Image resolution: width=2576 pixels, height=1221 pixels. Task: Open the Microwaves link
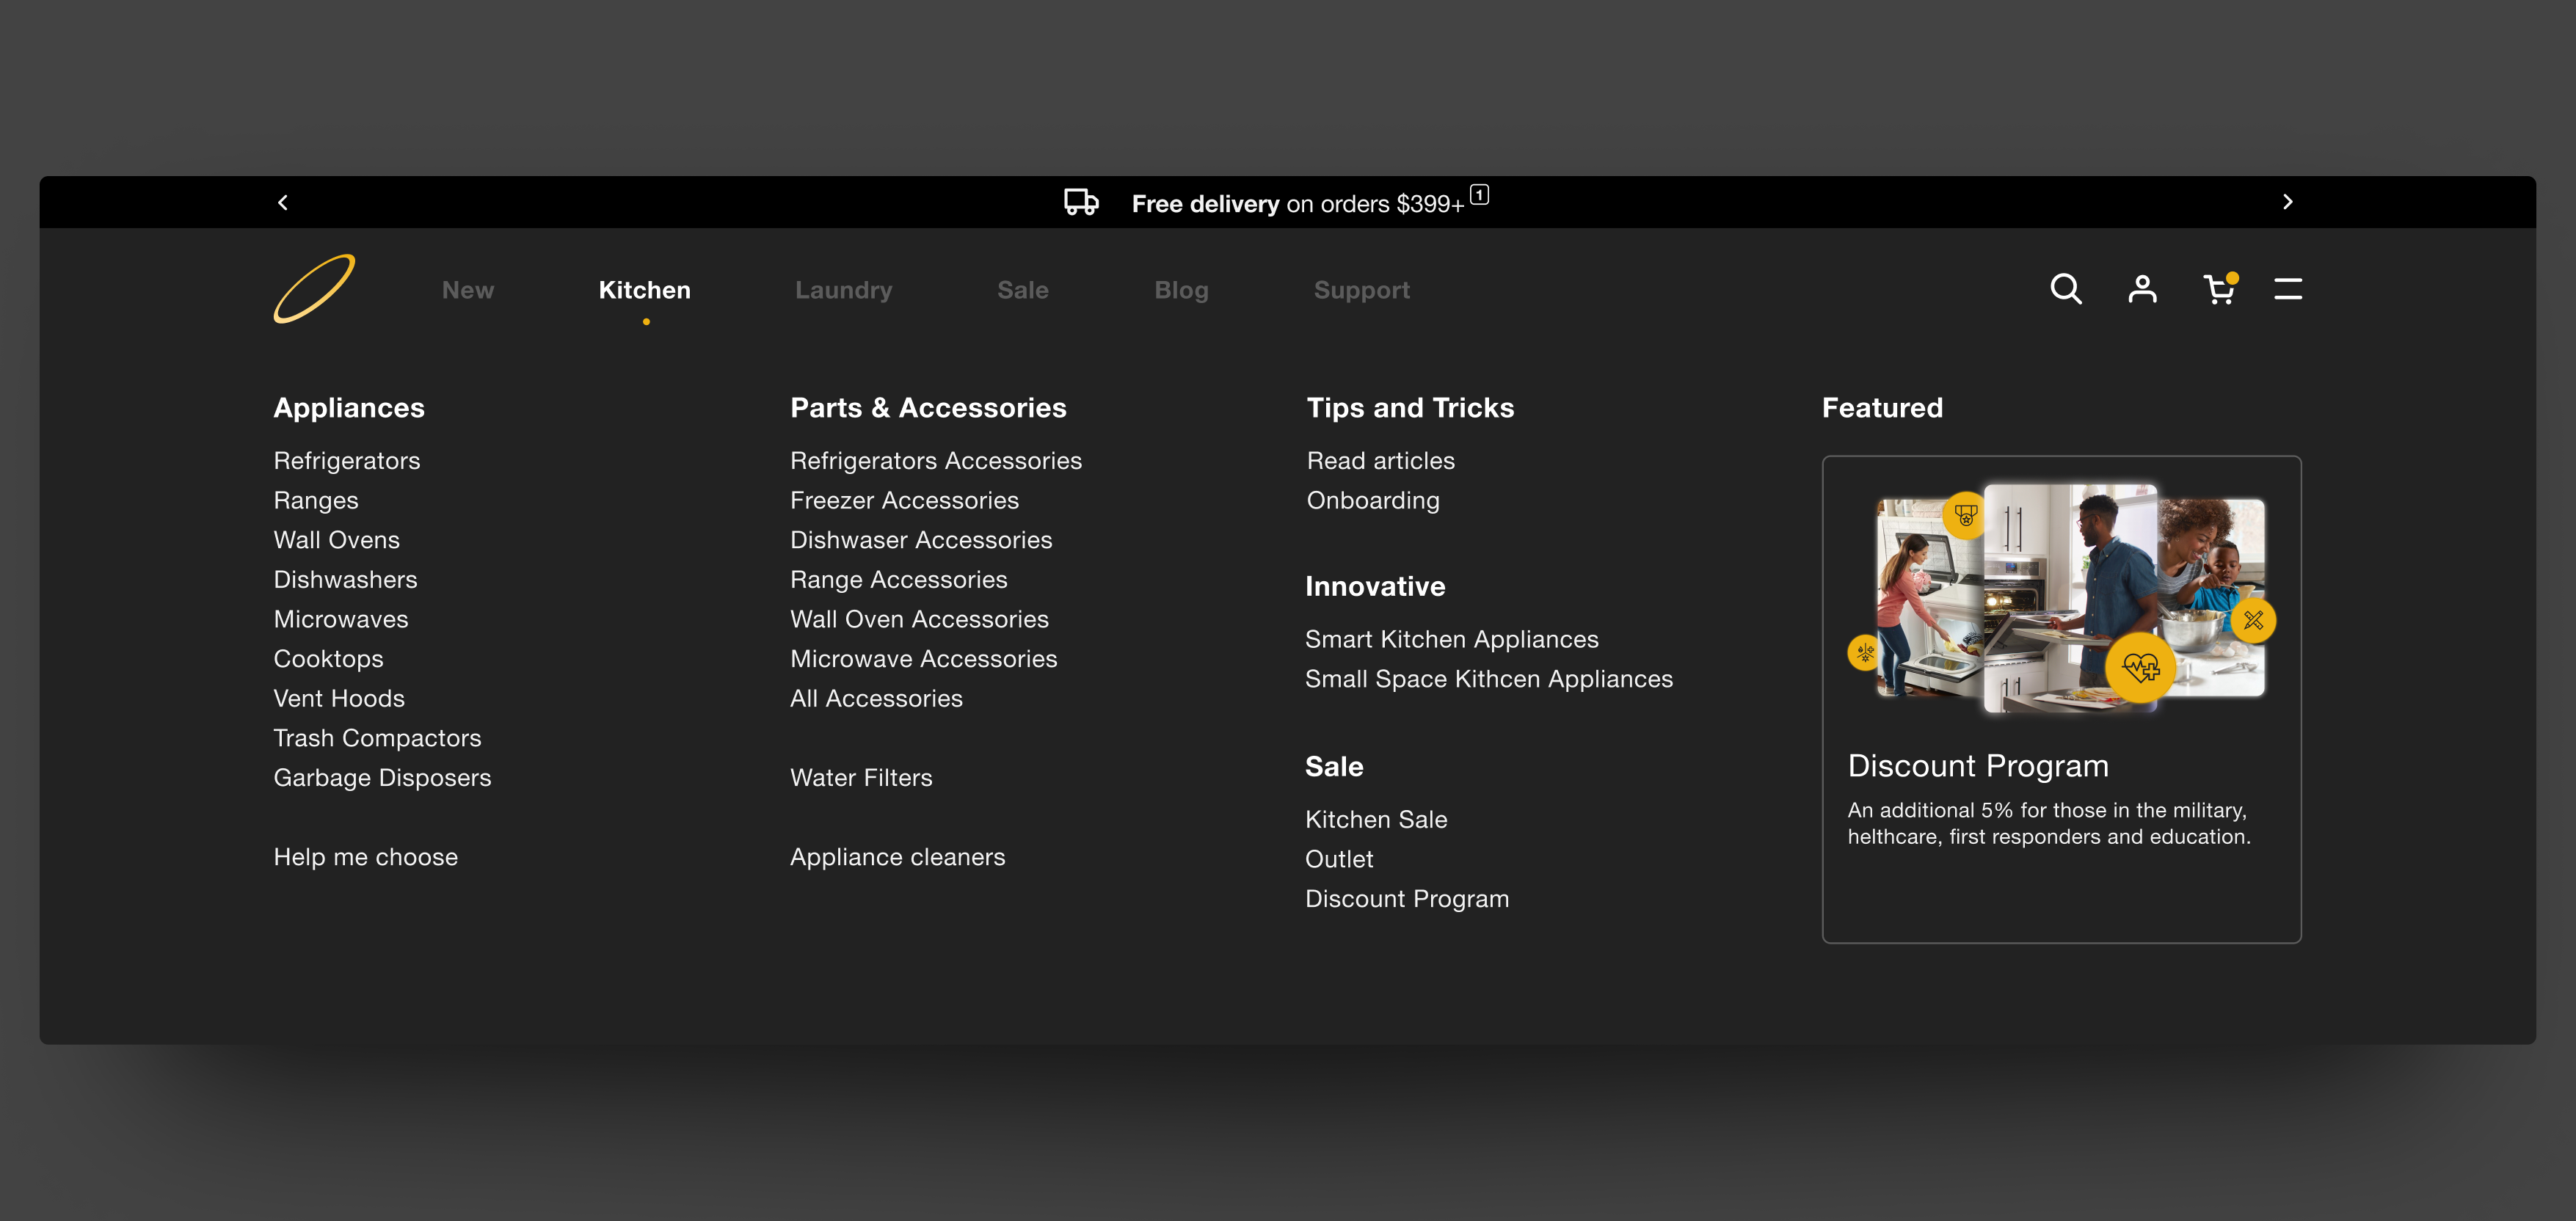[x=341, y=619]
